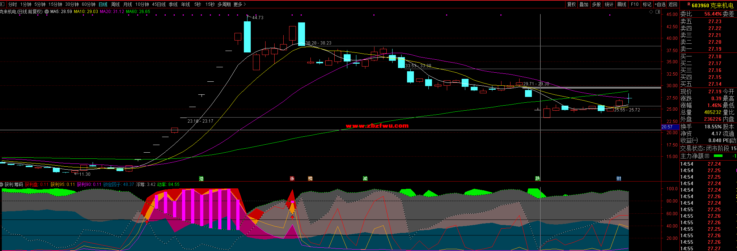
Task: Select the 15秒 period
Action: 210,4
